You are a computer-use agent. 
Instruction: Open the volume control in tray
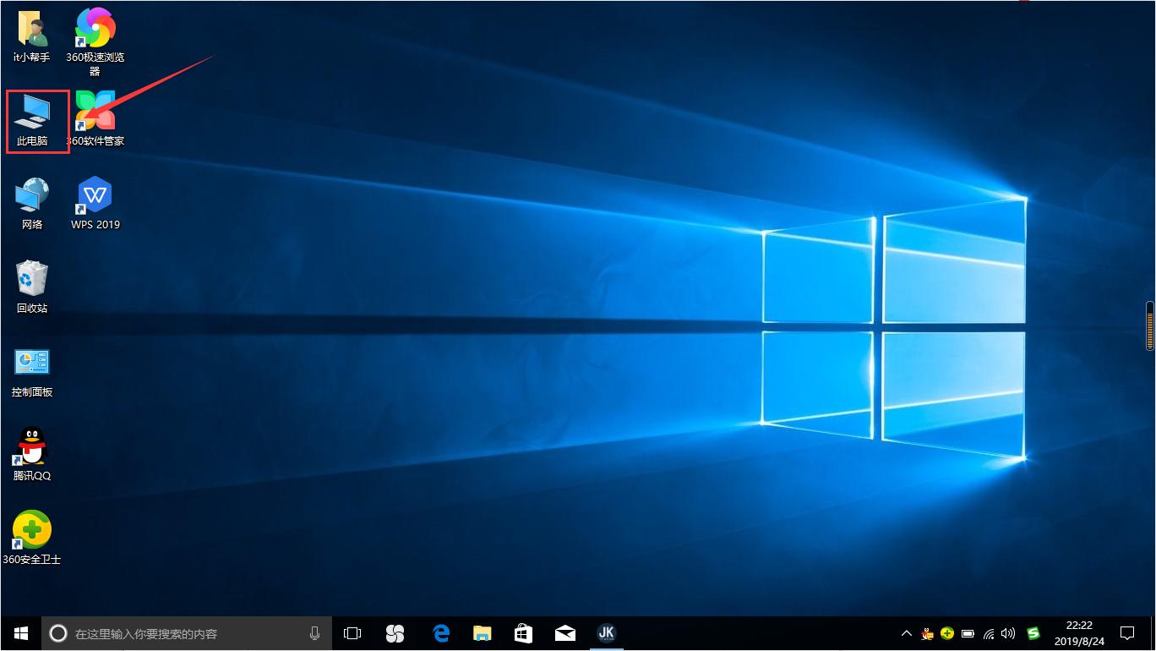tap(1008, 633)
